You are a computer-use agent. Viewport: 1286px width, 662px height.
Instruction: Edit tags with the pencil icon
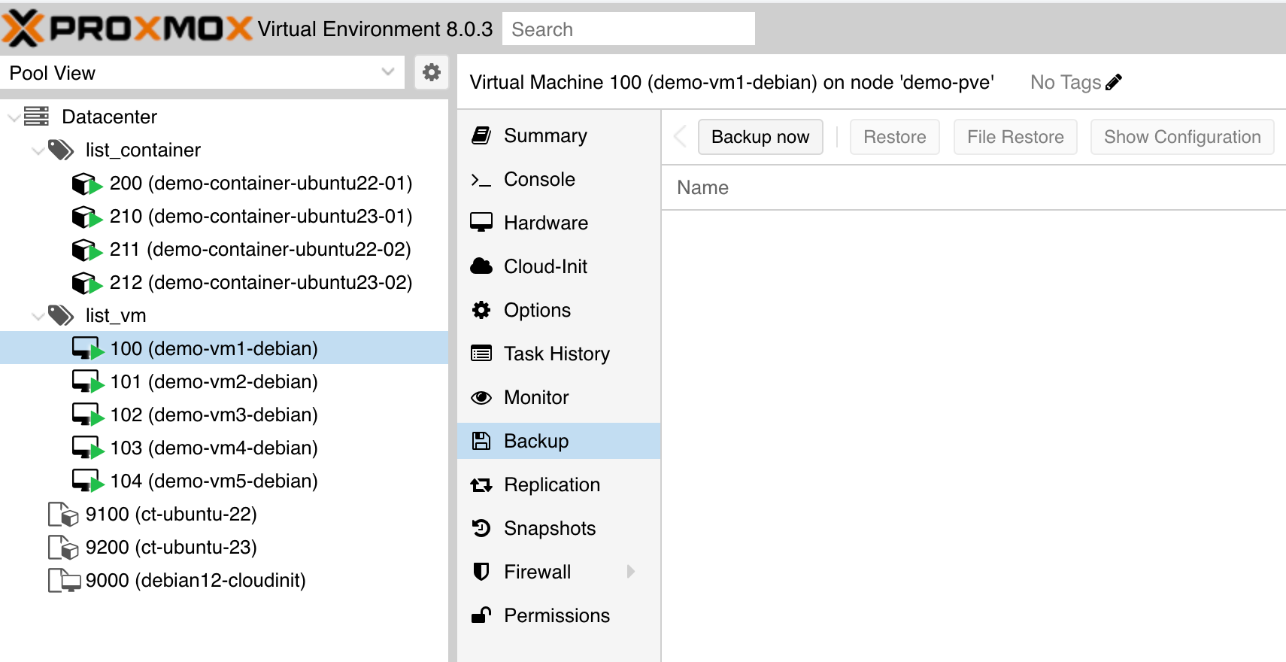point(1114,82)
